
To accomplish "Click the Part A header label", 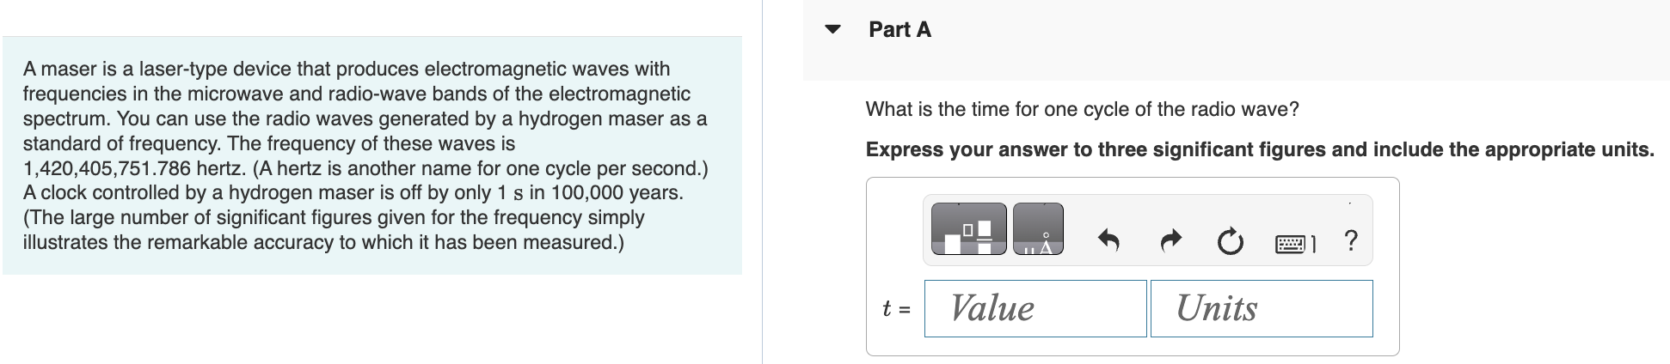I will point(899,29).
